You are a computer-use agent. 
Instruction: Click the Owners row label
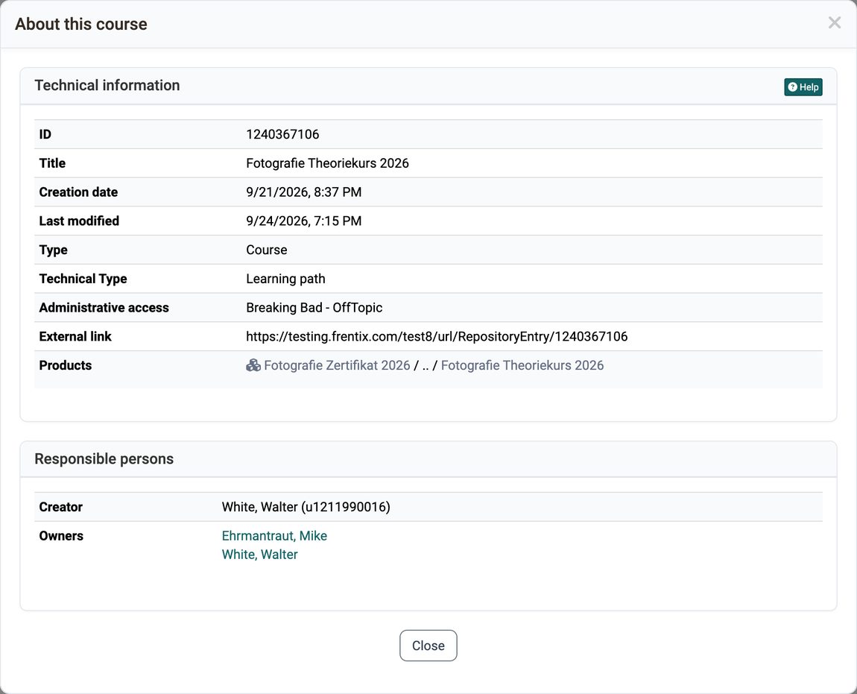click(60, 536)
